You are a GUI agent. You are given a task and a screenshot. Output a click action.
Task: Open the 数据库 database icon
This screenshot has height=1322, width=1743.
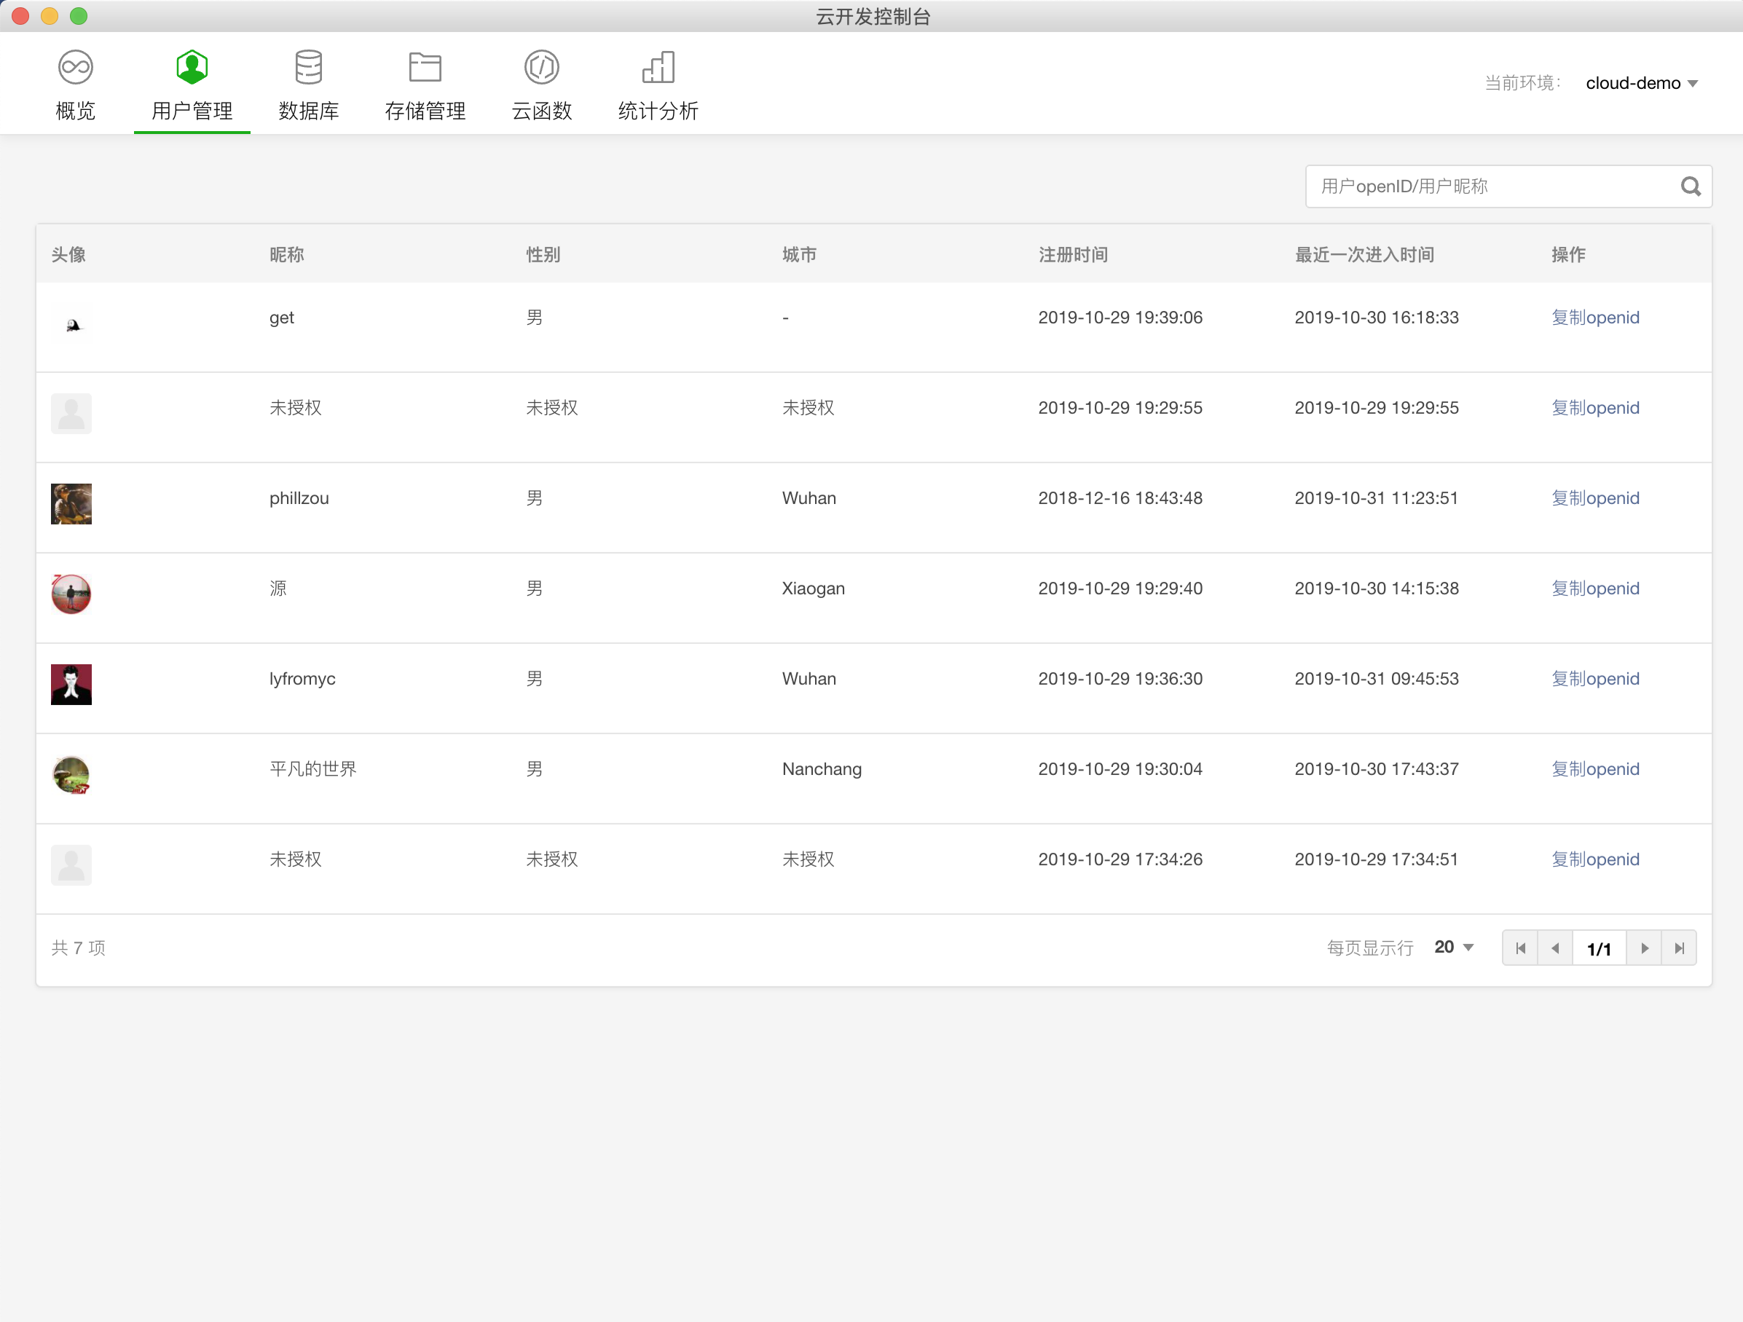pos(308,68)
